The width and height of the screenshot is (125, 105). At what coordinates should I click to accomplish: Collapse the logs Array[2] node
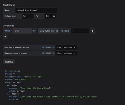[5, 83]
